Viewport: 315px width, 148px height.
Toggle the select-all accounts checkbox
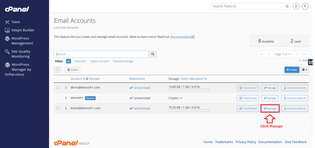[58, 69]
